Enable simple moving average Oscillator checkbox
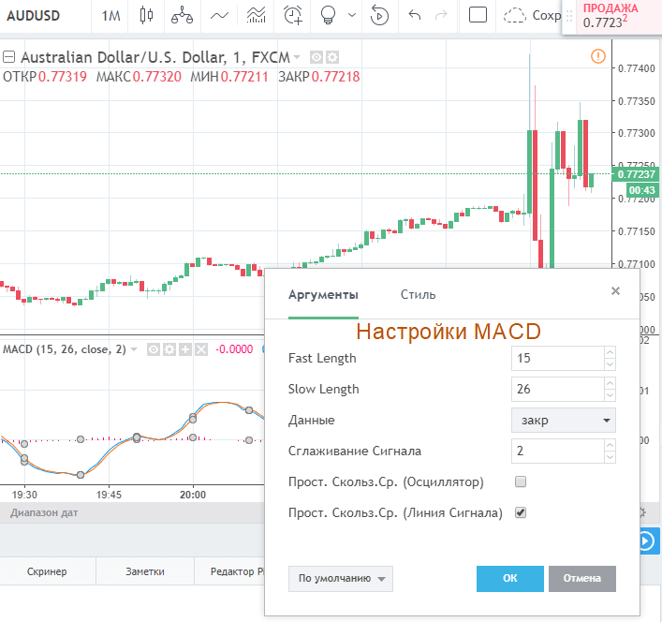Image resolution: width=662 pixels, height=622 pixels. (x=522, y=481)
